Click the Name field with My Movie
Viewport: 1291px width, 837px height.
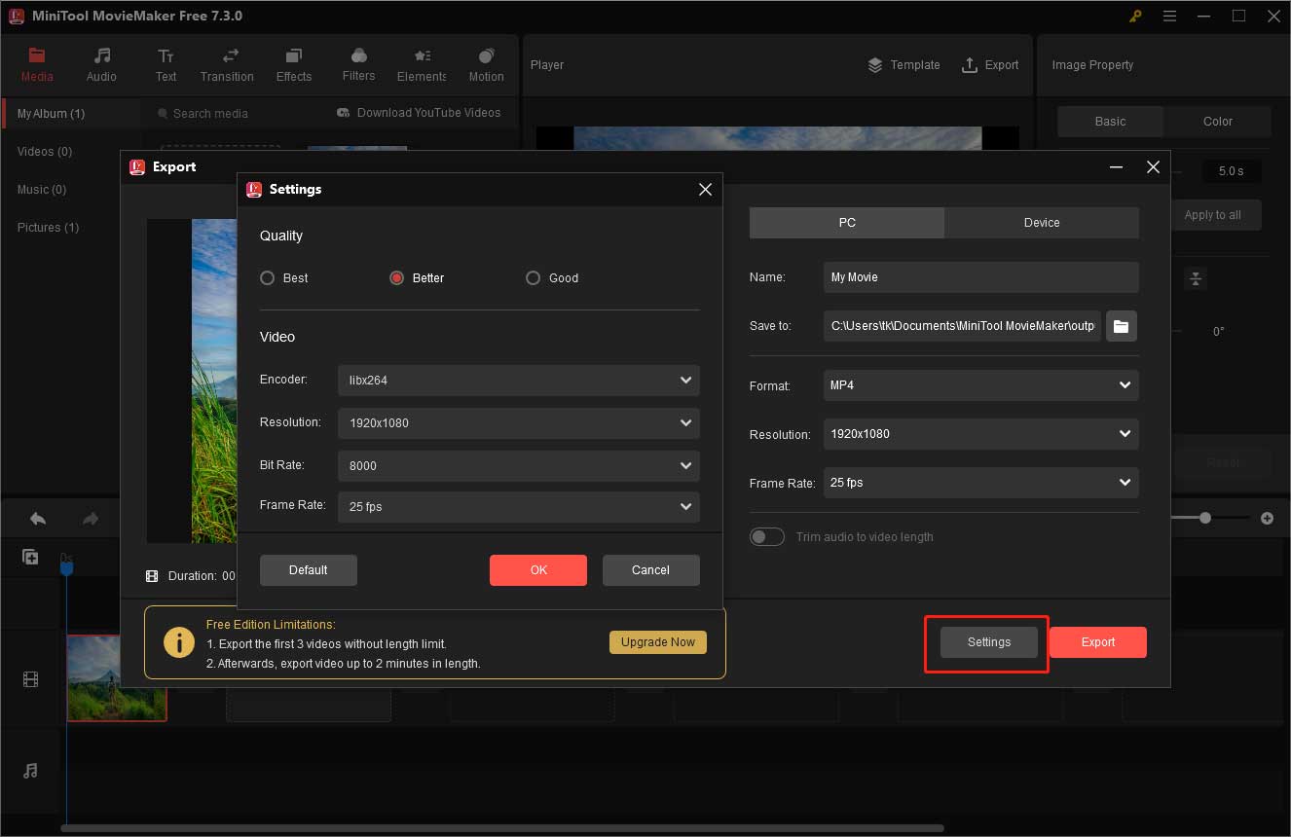coord(981,277)
